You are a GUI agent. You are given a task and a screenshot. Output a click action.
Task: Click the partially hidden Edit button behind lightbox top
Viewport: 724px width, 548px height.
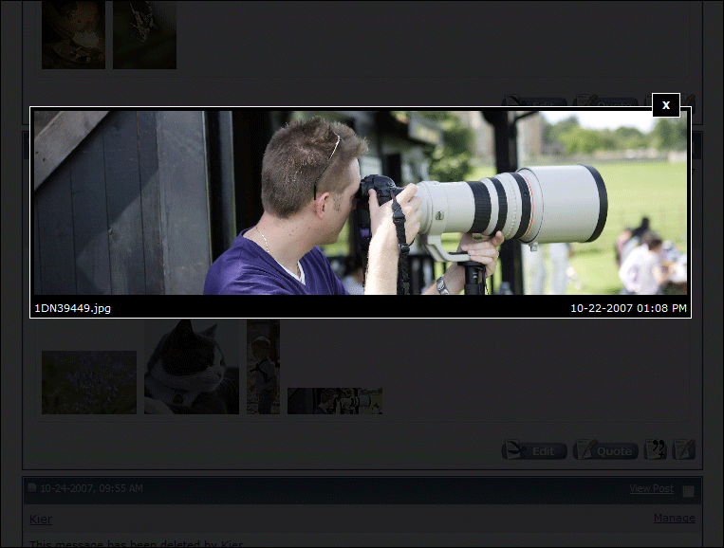point(534,101)
